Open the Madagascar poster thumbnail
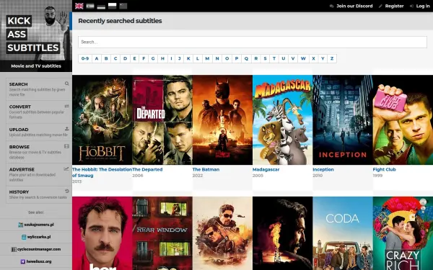Screen dimensions: 433x270 pos(282,120)
